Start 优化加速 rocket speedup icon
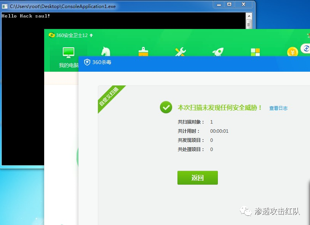310x225 pixels. tap(217, 51)
